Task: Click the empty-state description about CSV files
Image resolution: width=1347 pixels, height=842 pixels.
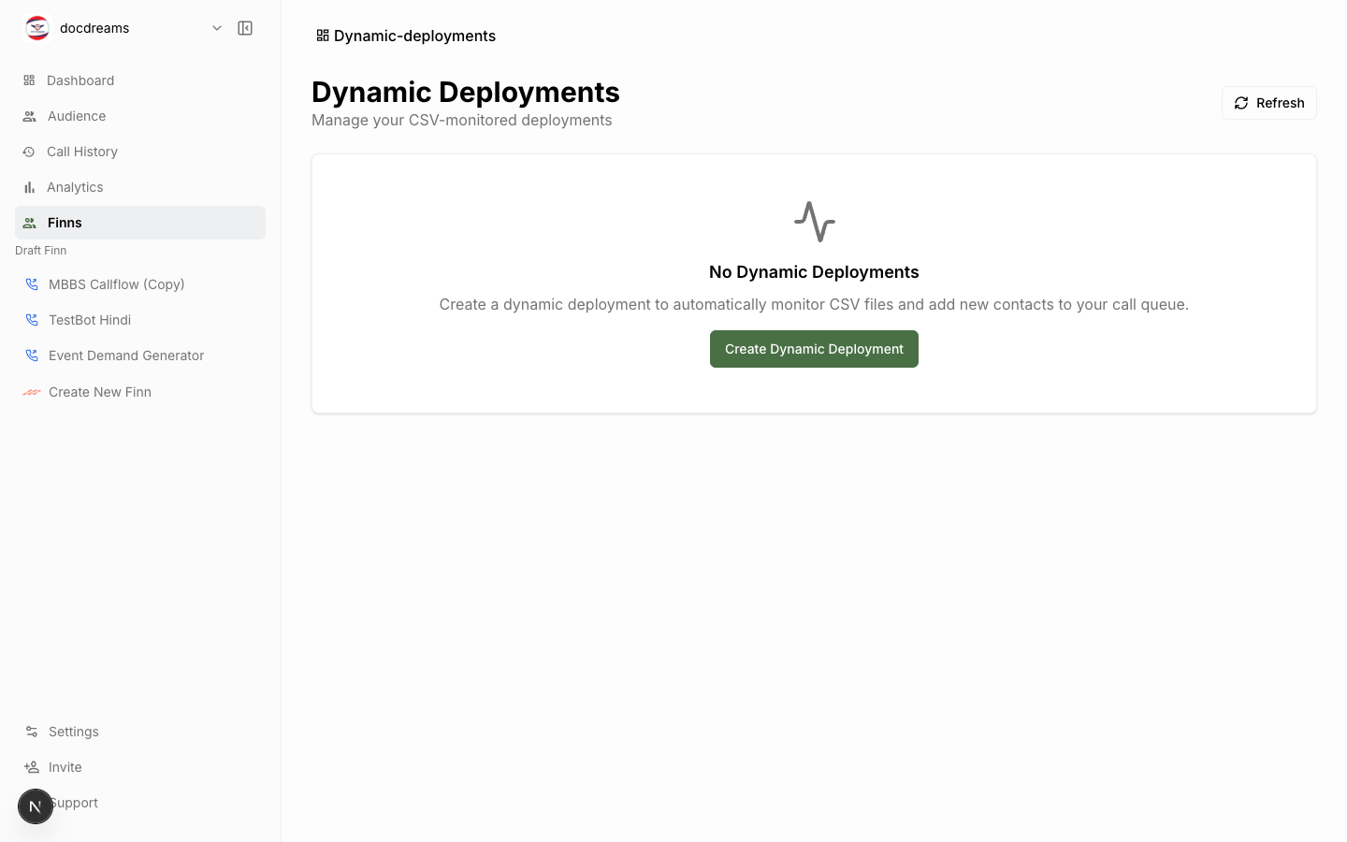Action: 814,304
